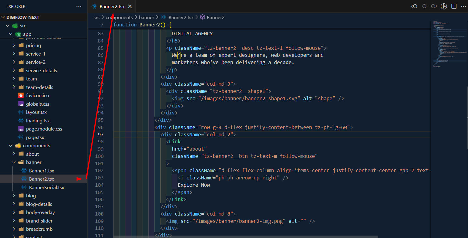Viewport: 468px width, 238px height.
Task: Click the Banner2 function breadcrumb label
Action: coord(216,17)
